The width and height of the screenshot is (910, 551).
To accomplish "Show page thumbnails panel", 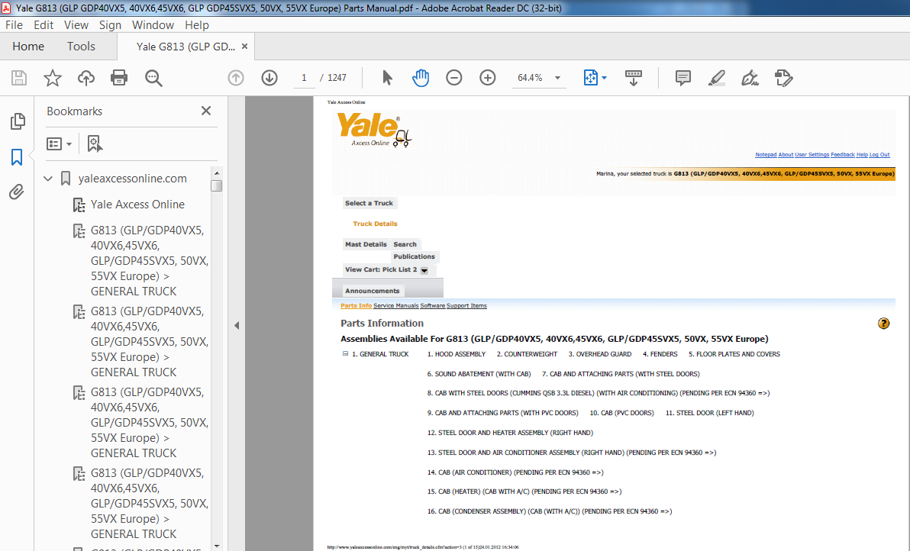I will coord(18,121).
